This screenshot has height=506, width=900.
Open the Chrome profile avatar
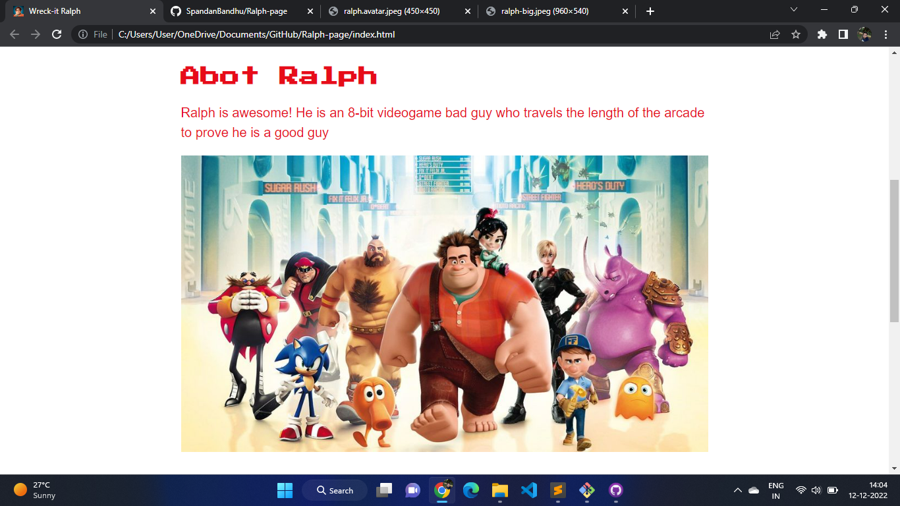tap(864, 34)
